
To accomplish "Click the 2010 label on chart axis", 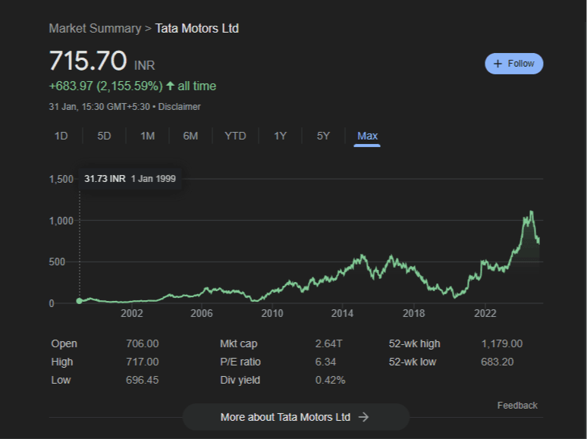I will (272, 313).
